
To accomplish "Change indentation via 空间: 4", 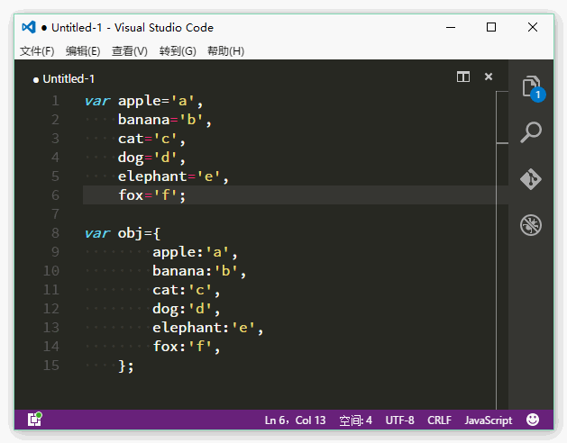I will point(355,420).
